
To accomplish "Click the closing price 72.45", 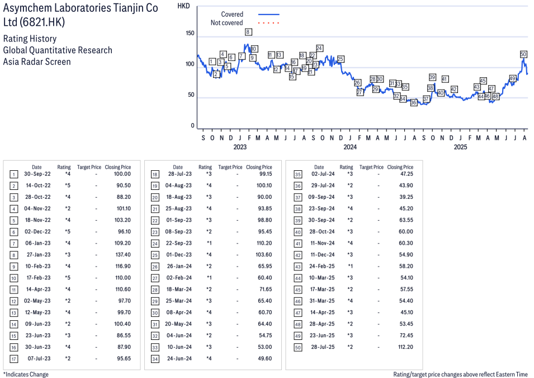I will pos(407,335).
